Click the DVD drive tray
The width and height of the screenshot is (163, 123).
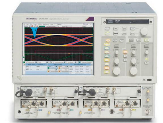127,22
